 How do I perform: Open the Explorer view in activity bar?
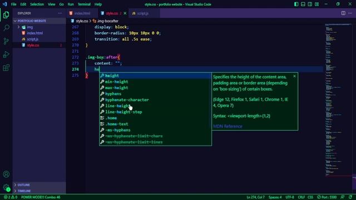[6, 15]
